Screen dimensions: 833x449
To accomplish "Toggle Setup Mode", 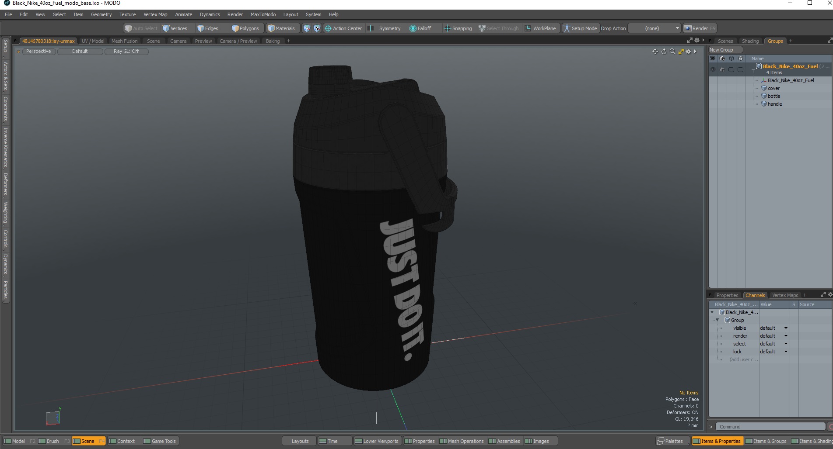I will pyautogui.click(x=580, y=28).
